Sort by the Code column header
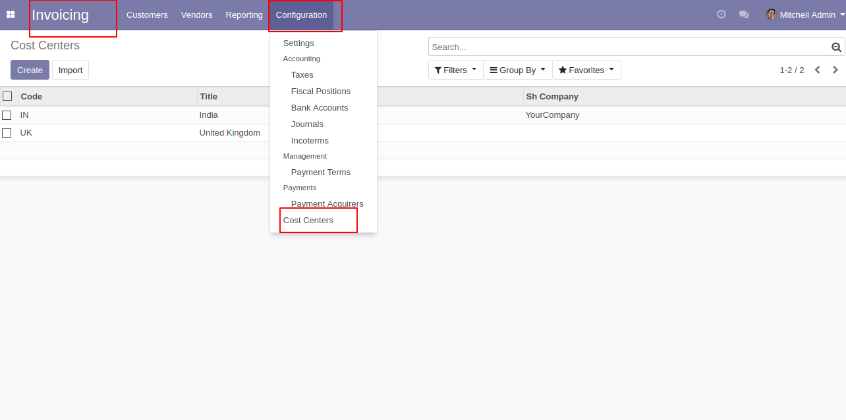This screenshot has width=846, height=420. [107, 96]
